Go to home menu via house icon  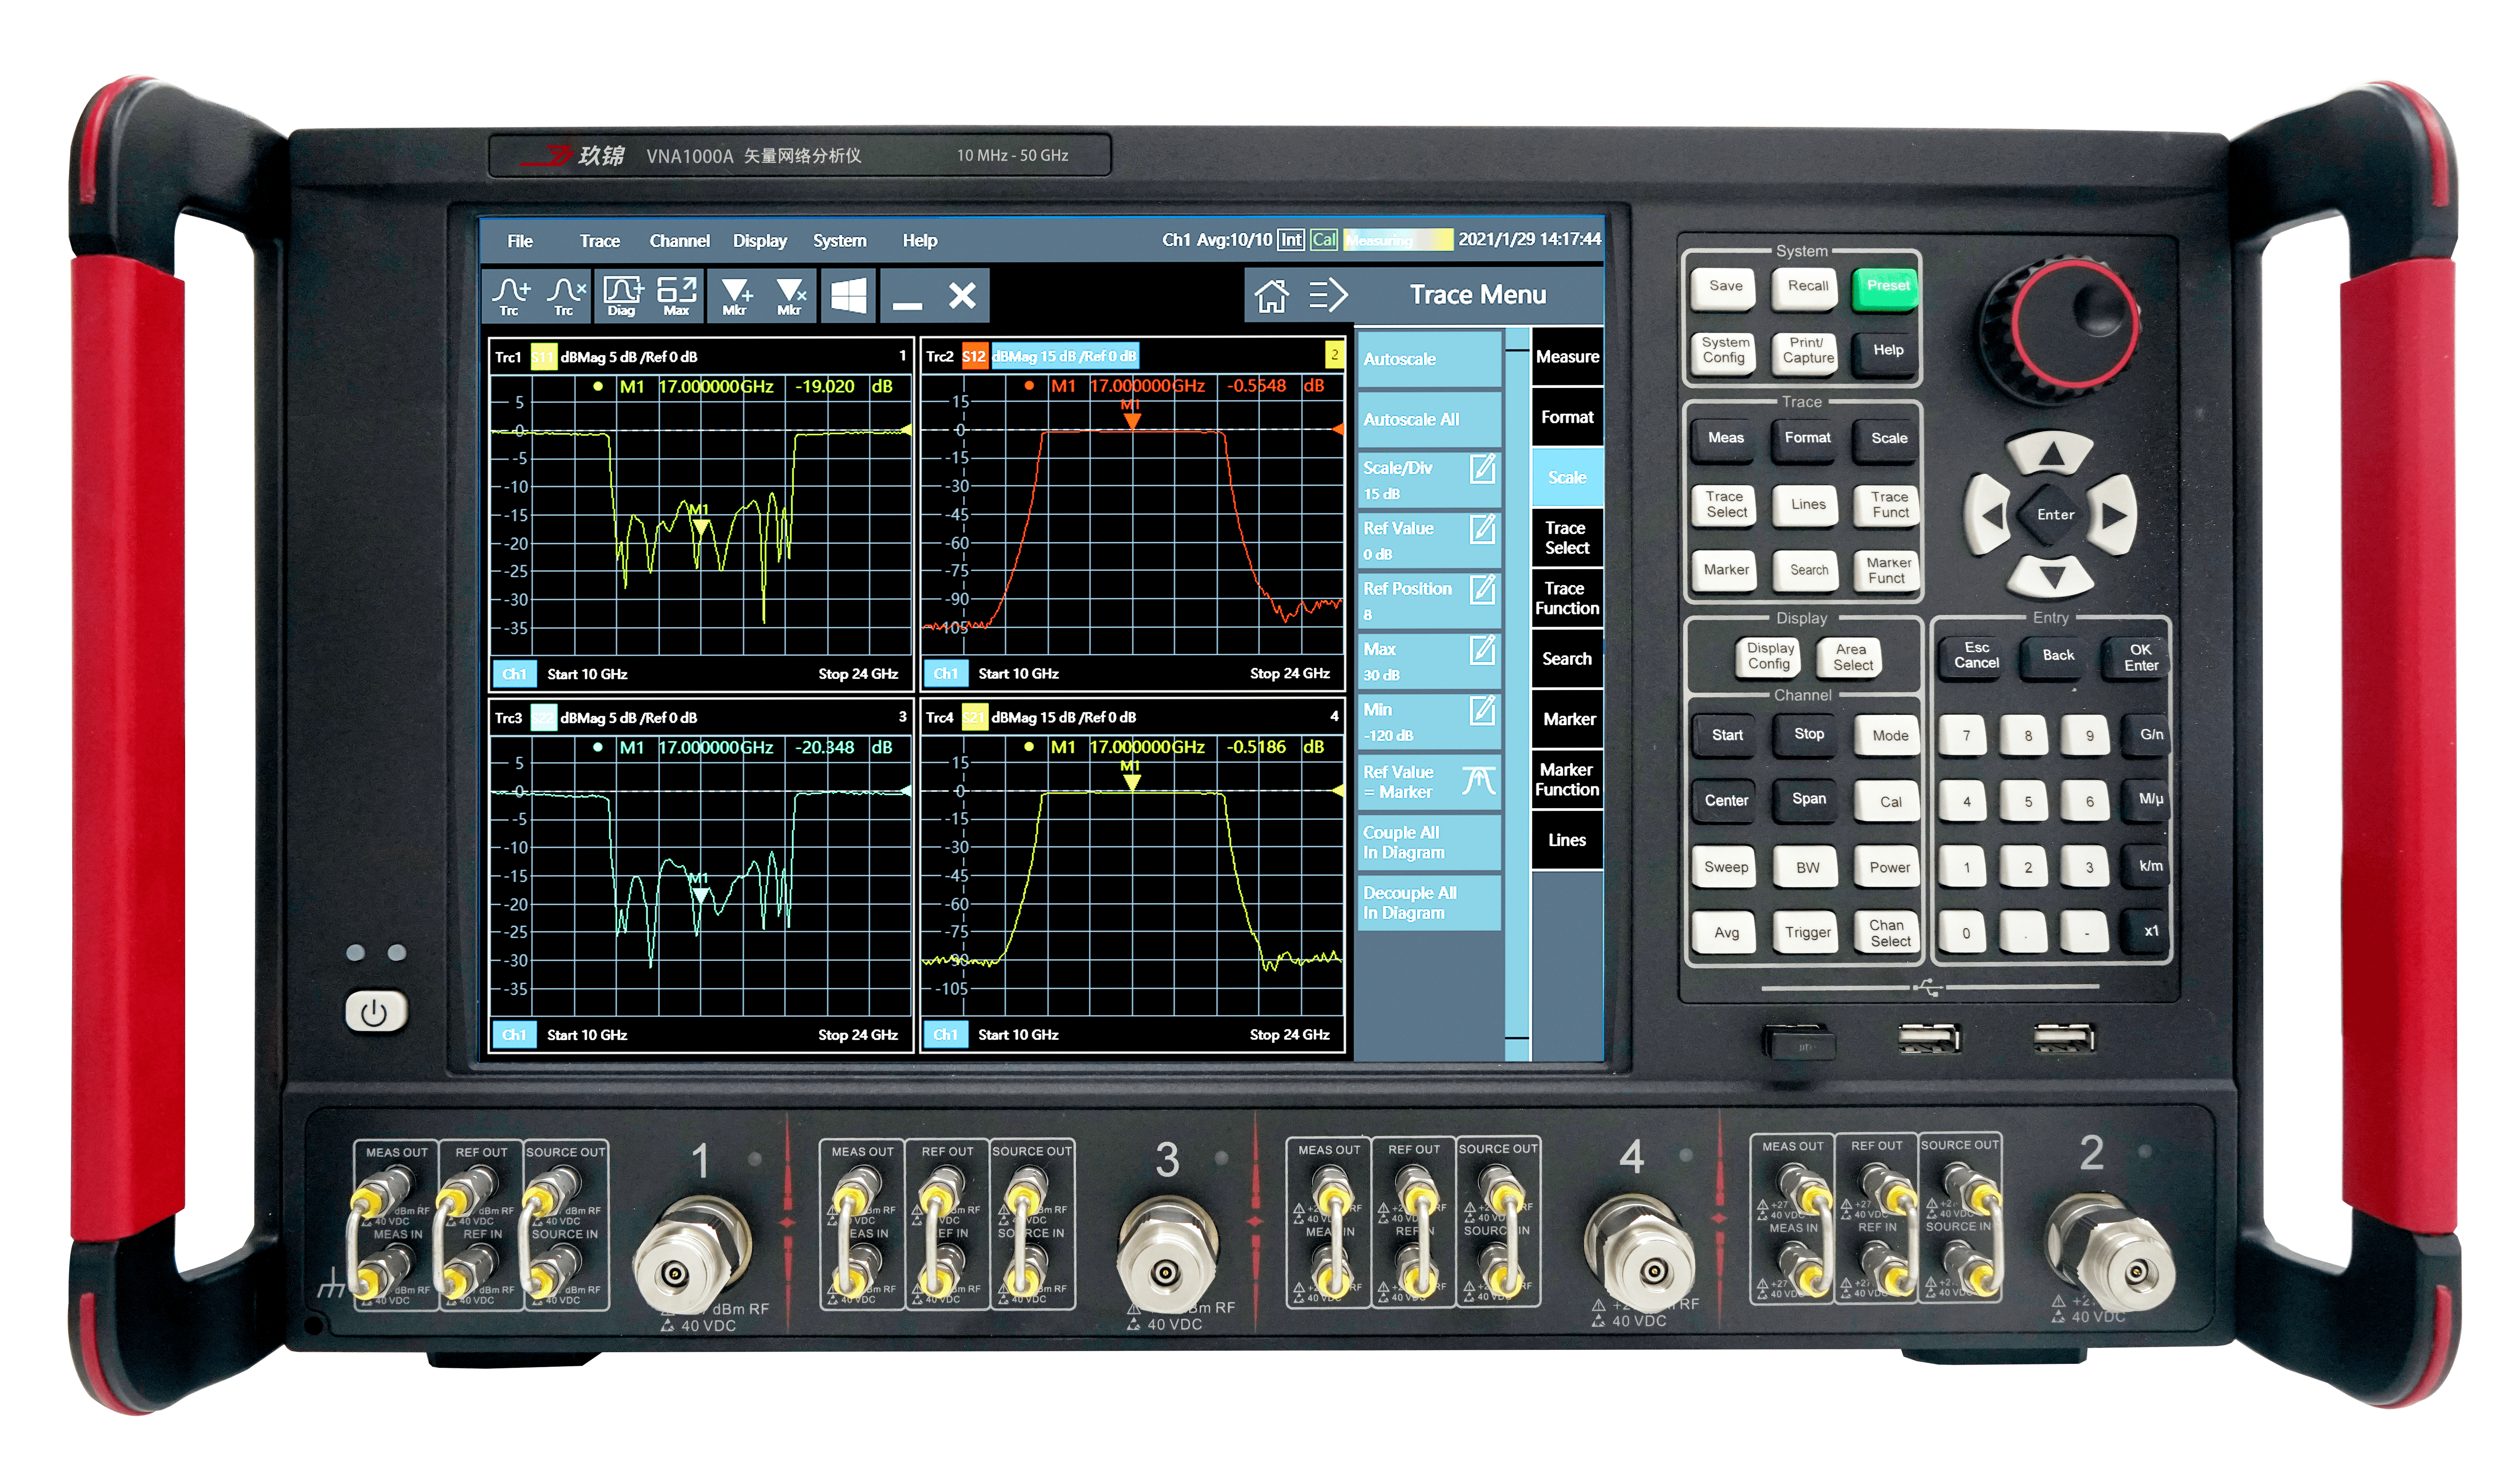(1271, 296)
